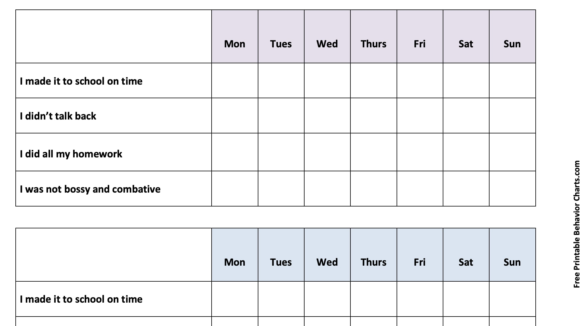586x326 pixels.
Task: Select "I was not bossy and combative" text
Action: pos(90,189)
